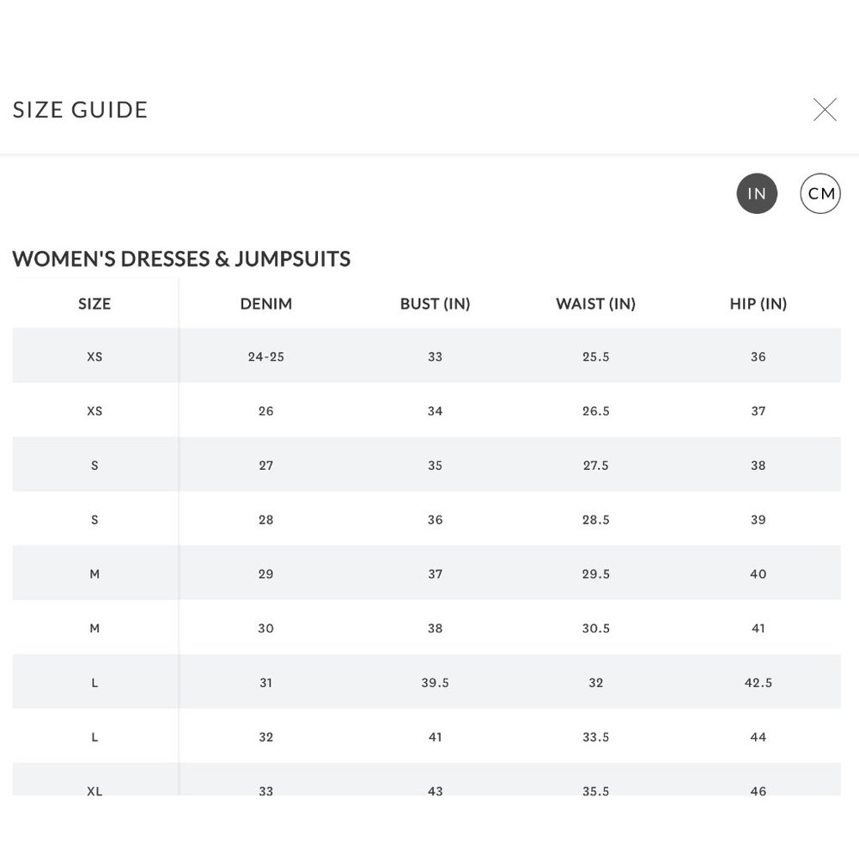The width and height of the screenshot is (859, 859).
Task: Click the DENIM column header
Action: (x=265, y=303)
